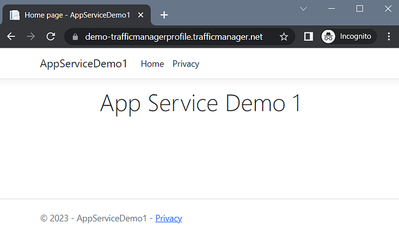Minimize the browser window
399x230 pixels.
point(331,9)
